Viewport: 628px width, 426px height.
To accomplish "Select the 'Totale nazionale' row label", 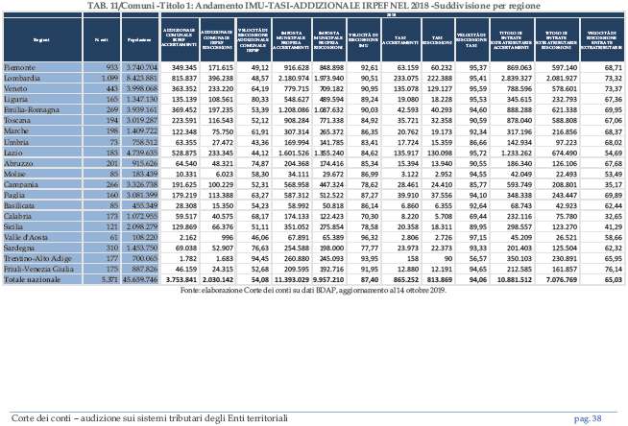I will coord(32,279).
